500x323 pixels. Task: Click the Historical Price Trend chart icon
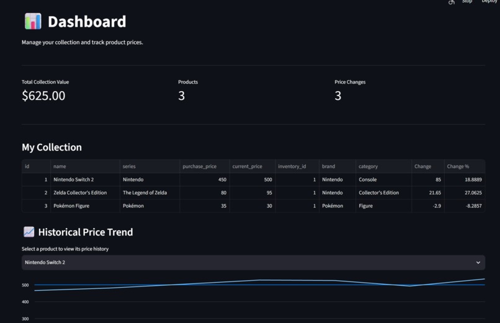(29, 232)
